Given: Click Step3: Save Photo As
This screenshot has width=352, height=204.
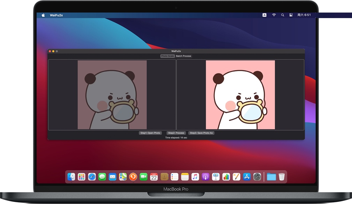Looking at the screenshot, I should (x=201, y=133).
